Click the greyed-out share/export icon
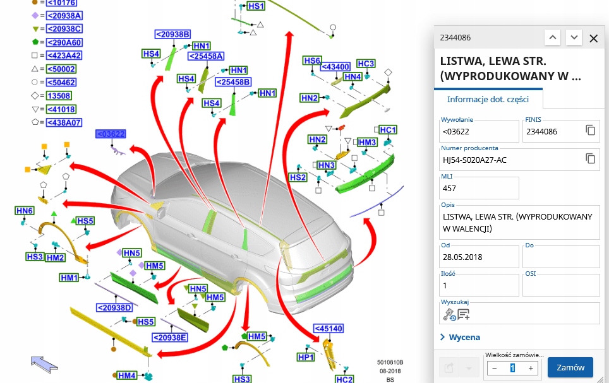Viewport: 609px width, 383px height. [x=449, y=367]
